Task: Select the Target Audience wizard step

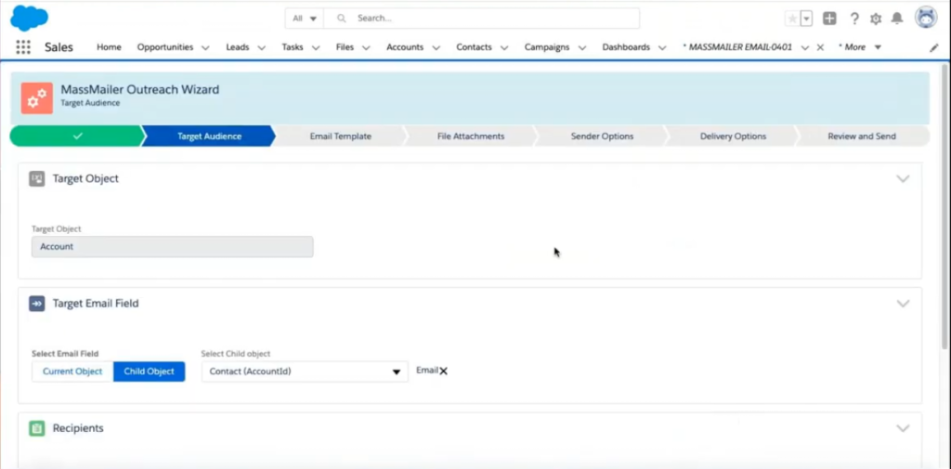Action: coord(209,136)
